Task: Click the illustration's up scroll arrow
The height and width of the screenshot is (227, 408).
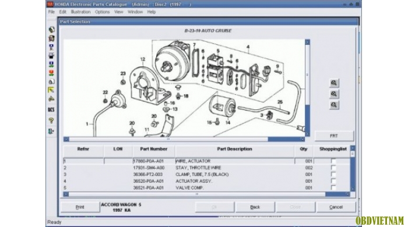Action: click(307, 42)
